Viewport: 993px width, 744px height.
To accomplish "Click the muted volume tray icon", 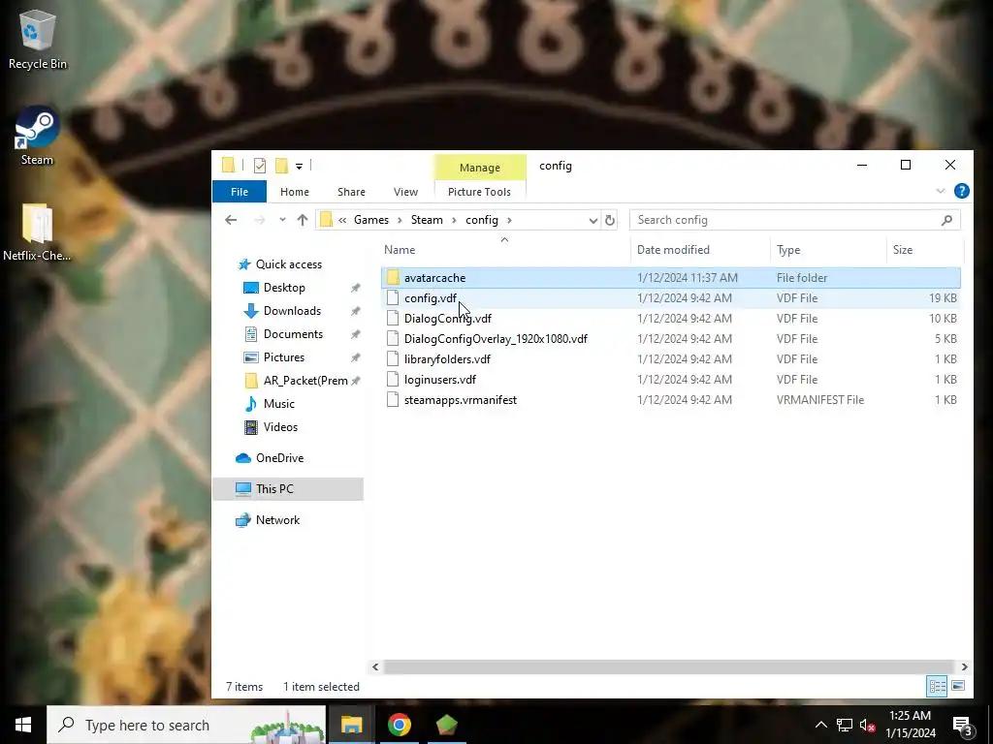I will (x=867, y=725).
